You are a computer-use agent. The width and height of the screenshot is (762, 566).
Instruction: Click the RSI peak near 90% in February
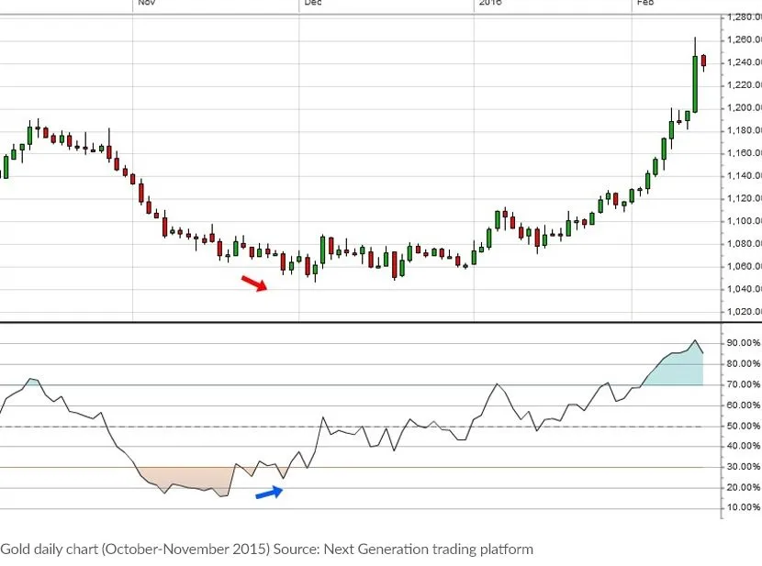pyautogui.click(x=695, y=340)
